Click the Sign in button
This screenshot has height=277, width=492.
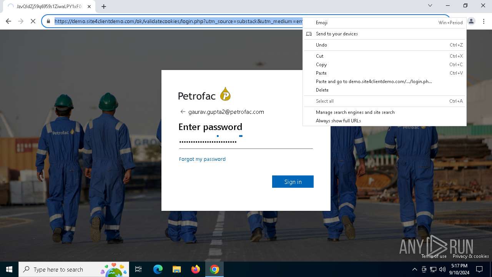coord(293,182)
